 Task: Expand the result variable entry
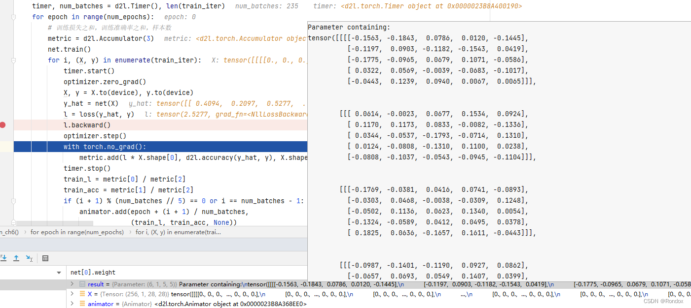[x=72, y=284]
